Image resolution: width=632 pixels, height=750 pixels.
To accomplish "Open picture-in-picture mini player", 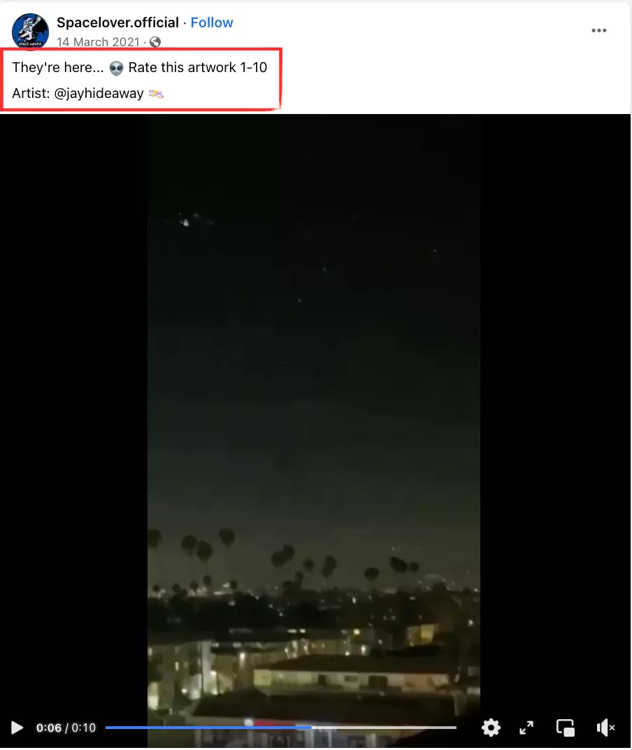I will click(566, 728).
